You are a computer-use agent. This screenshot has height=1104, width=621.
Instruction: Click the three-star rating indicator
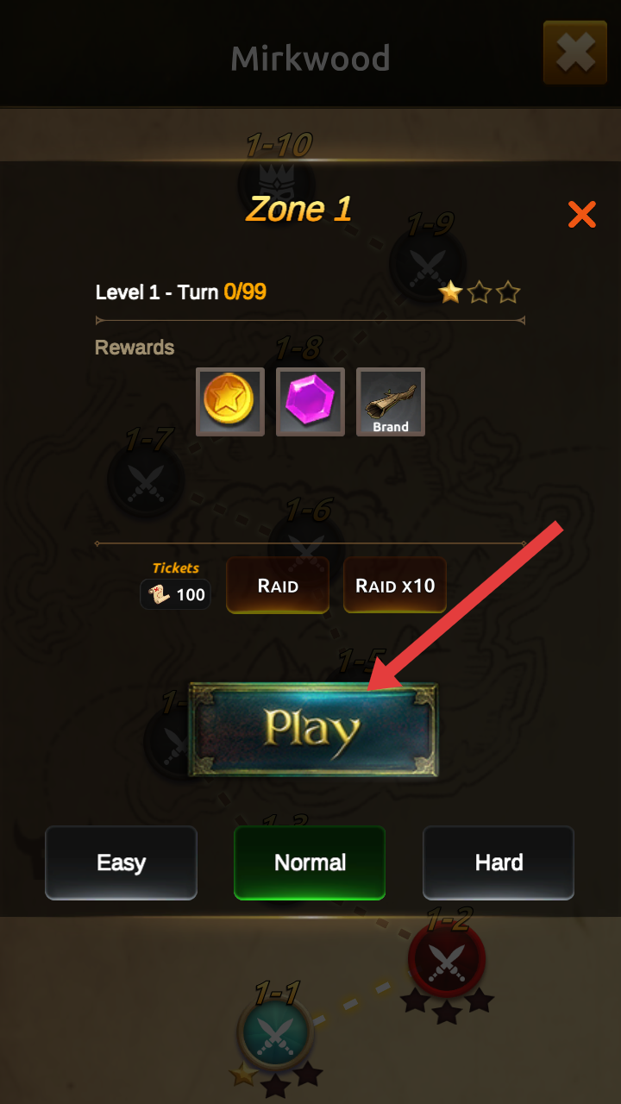[x=480, y=292]
